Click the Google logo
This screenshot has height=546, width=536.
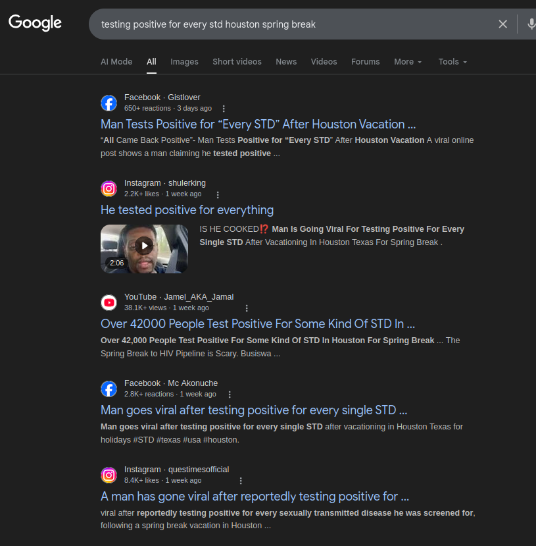[35, 22]
